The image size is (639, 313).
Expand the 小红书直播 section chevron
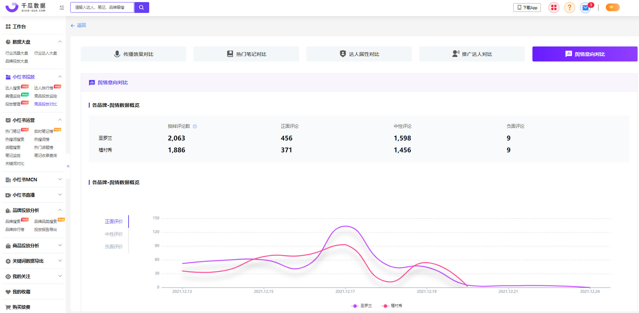click(x=60, y=195)
